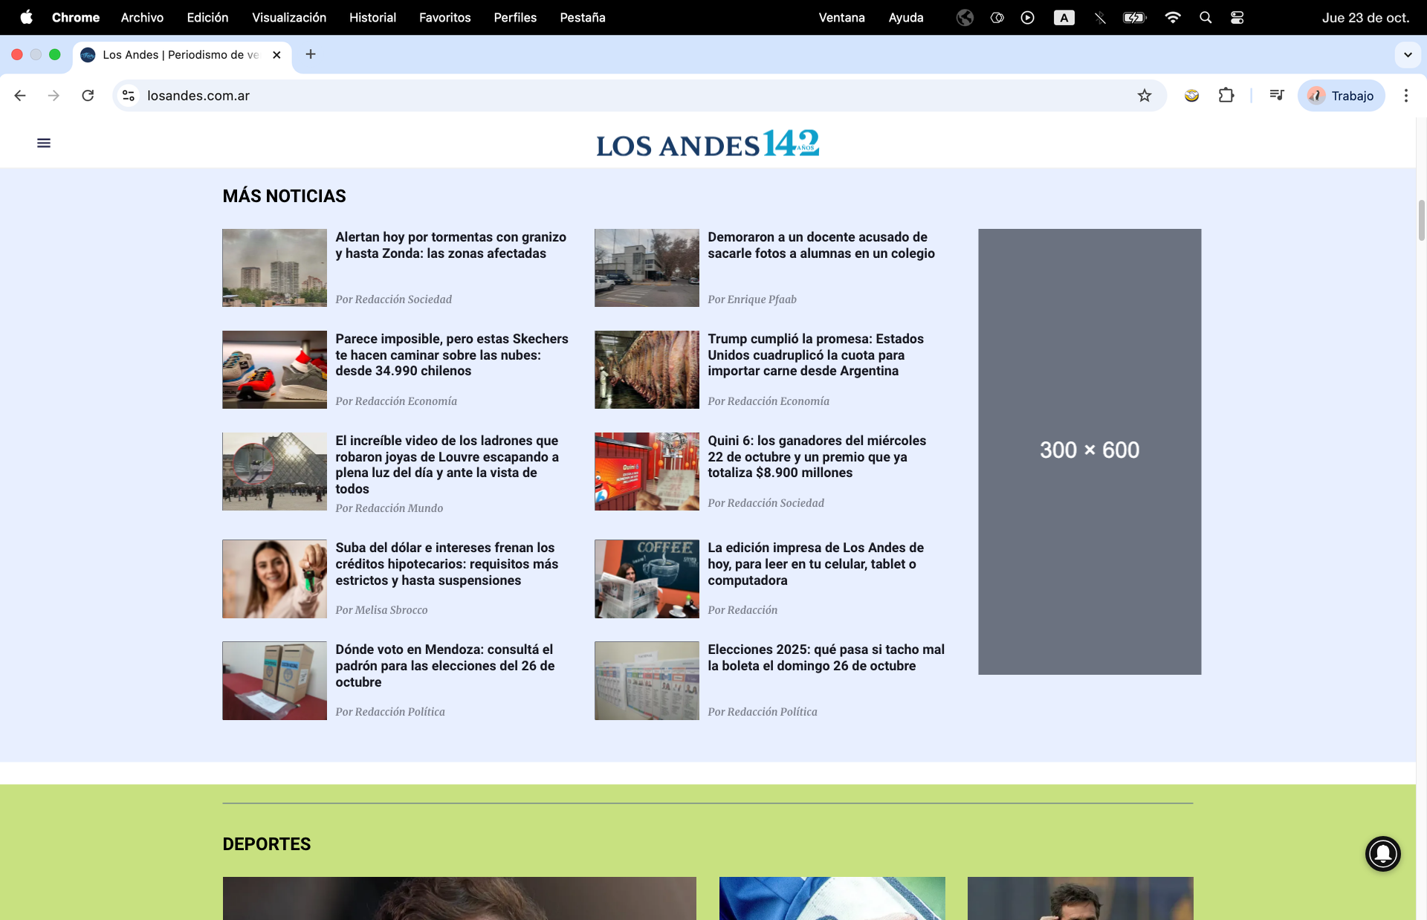Viewport: 1427px width, 920px height.
Task: Open the media controls icon in toolbar
Action: [x=1277, y=95]
